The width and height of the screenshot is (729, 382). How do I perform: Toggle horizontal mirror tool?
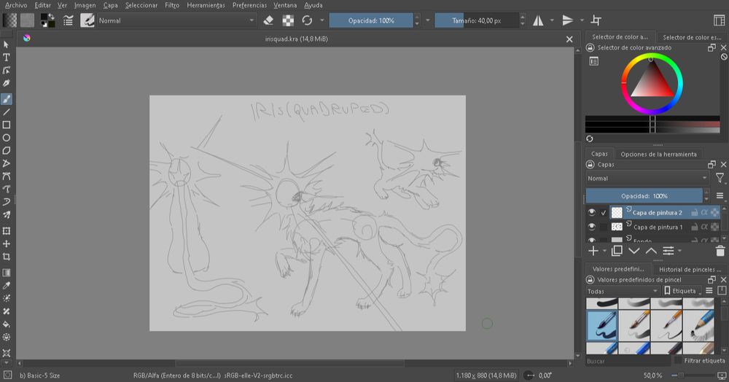(x=538, y=20)
